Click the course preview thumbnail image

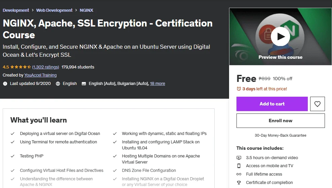click(280, 37)
